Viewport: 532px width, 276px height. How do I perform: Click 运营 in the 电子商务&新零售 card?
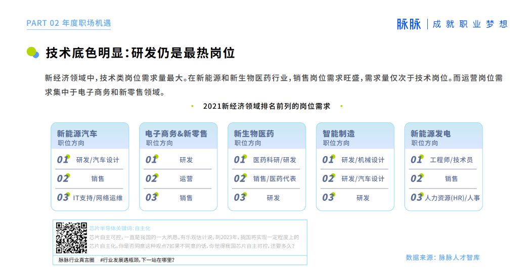pyautogui.click(x=186, y=179)
